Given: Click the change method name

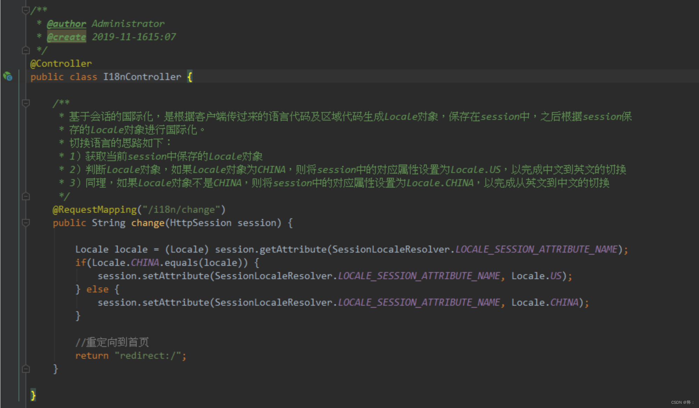Looking at the screenshot, I should click(x=148, y=223).
